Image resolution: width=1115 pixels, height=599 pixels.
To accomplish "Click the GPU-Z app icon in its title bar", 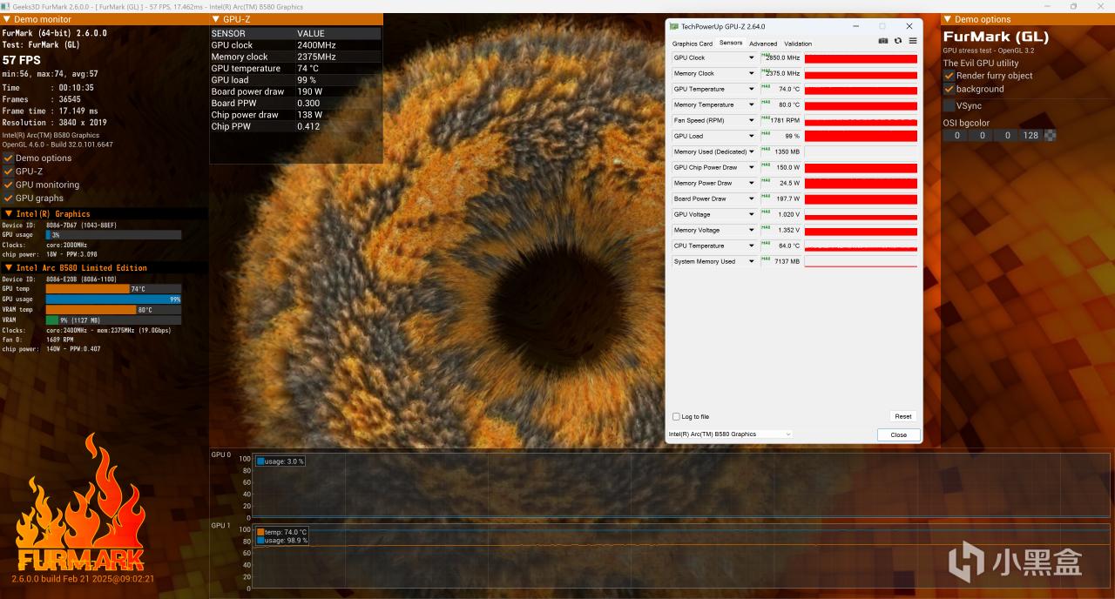I will point(674,26).
